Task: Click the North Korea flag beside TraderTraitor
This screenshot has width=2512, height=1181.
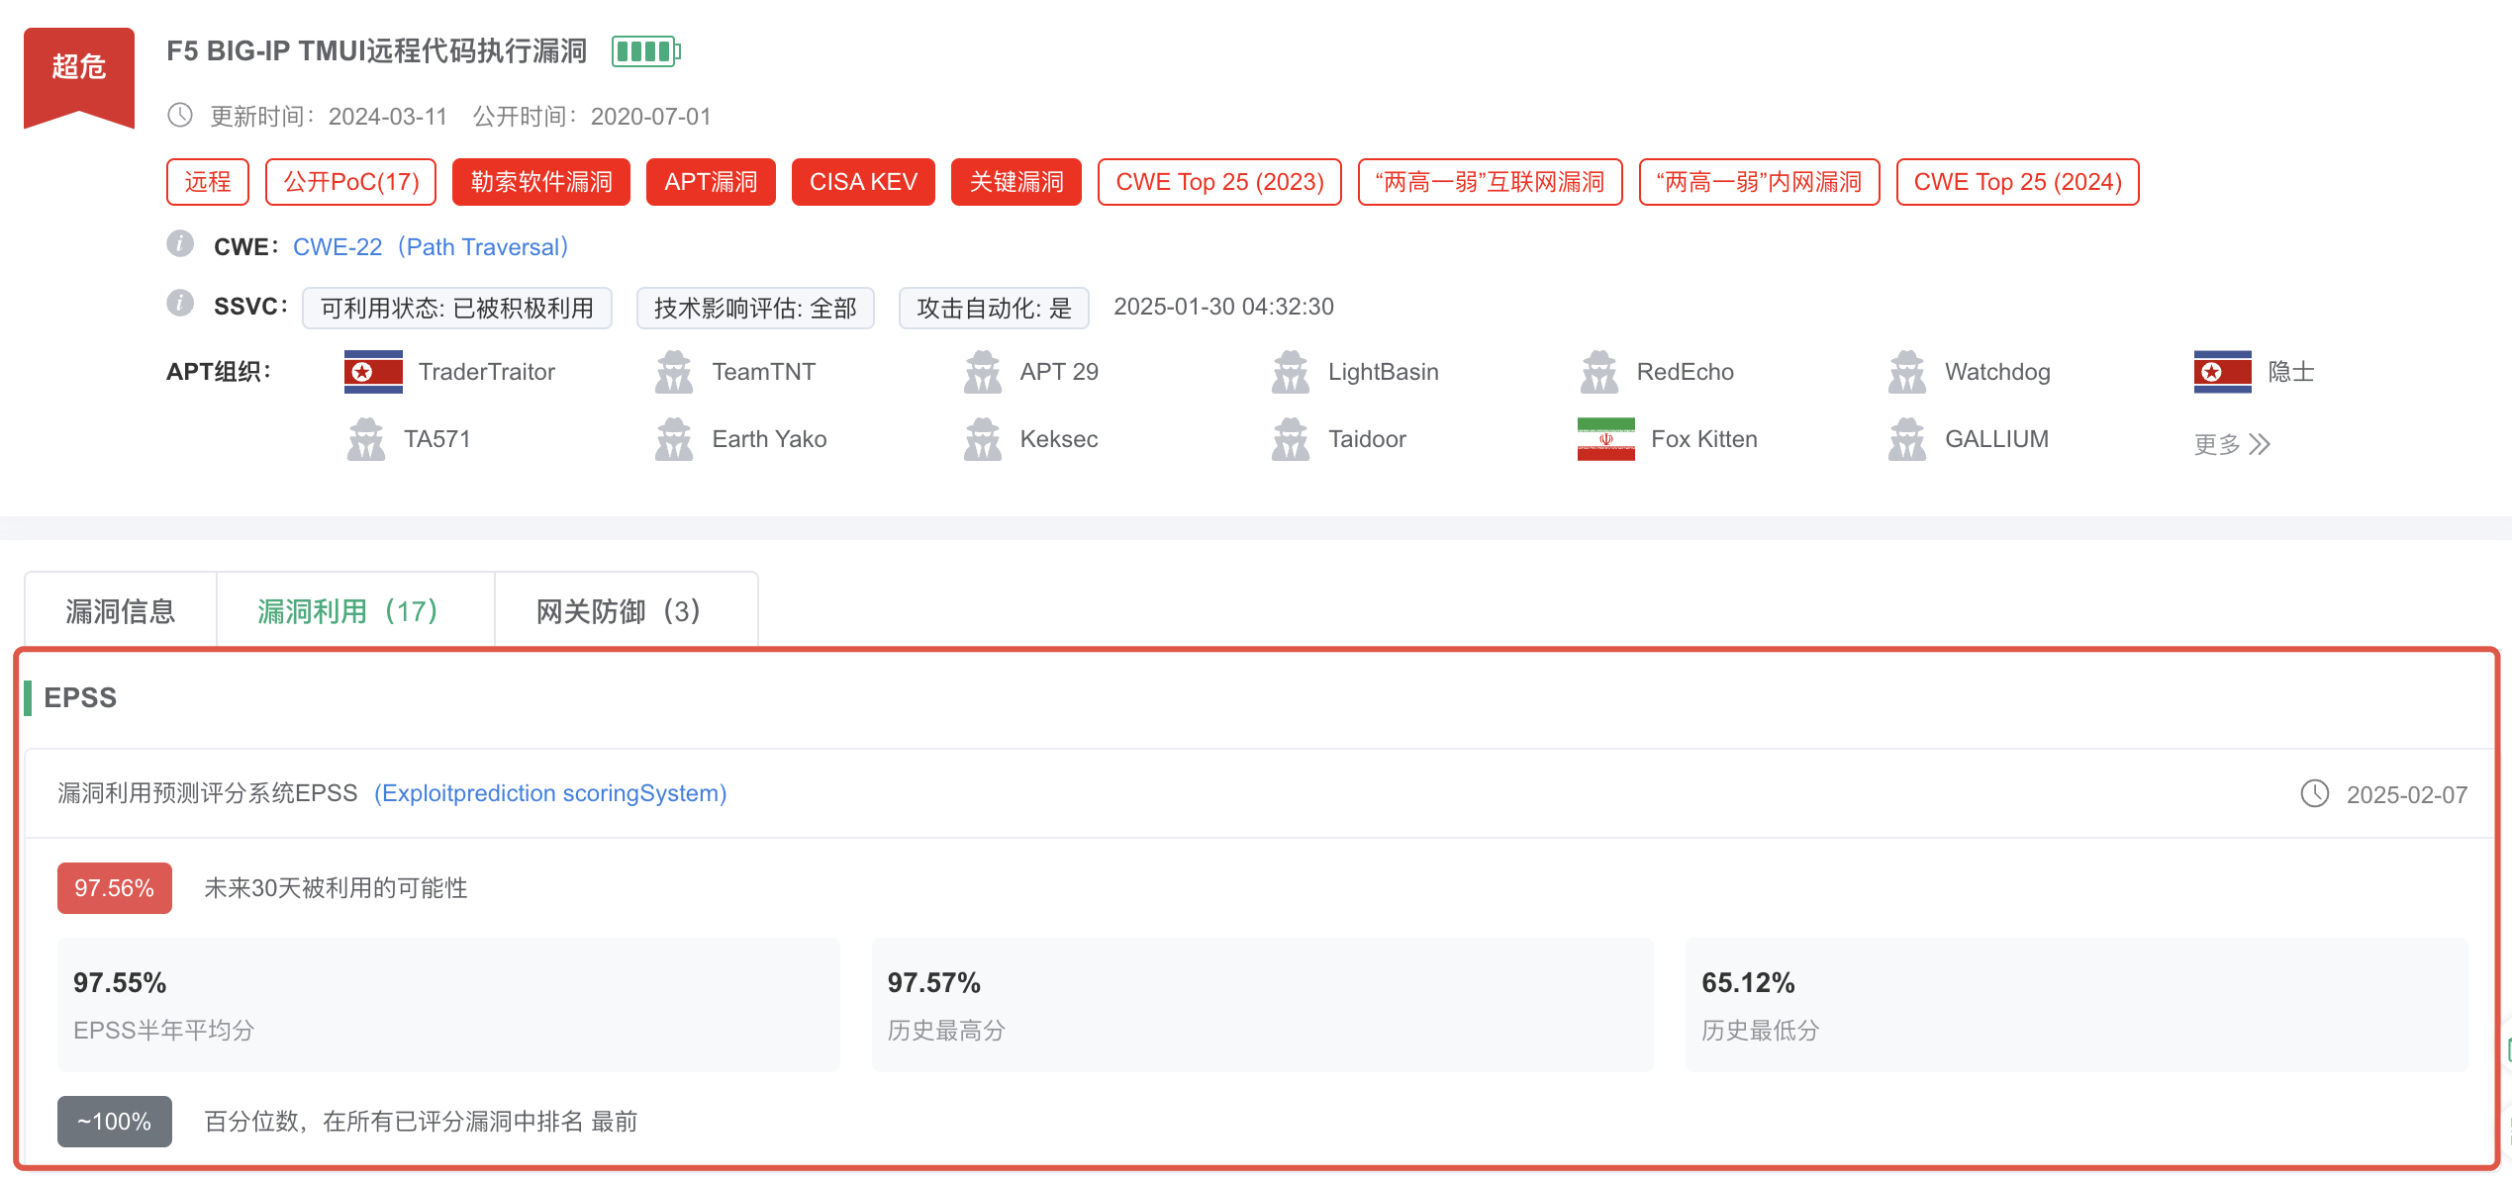Action: point(373,372)
